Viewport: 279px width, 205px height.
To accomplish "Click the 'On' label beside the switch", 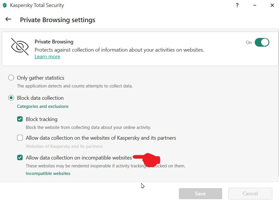I will (249, 43).
